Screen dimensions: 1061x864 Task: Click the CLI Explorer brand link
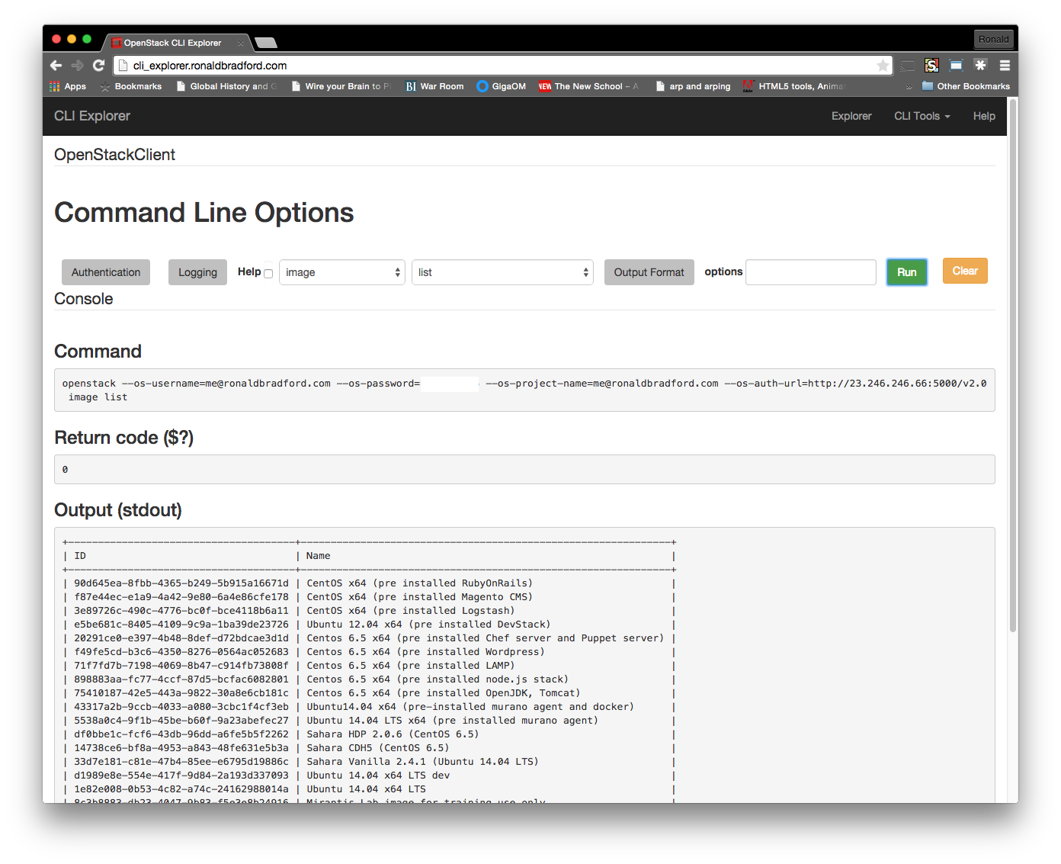(92, 116)
